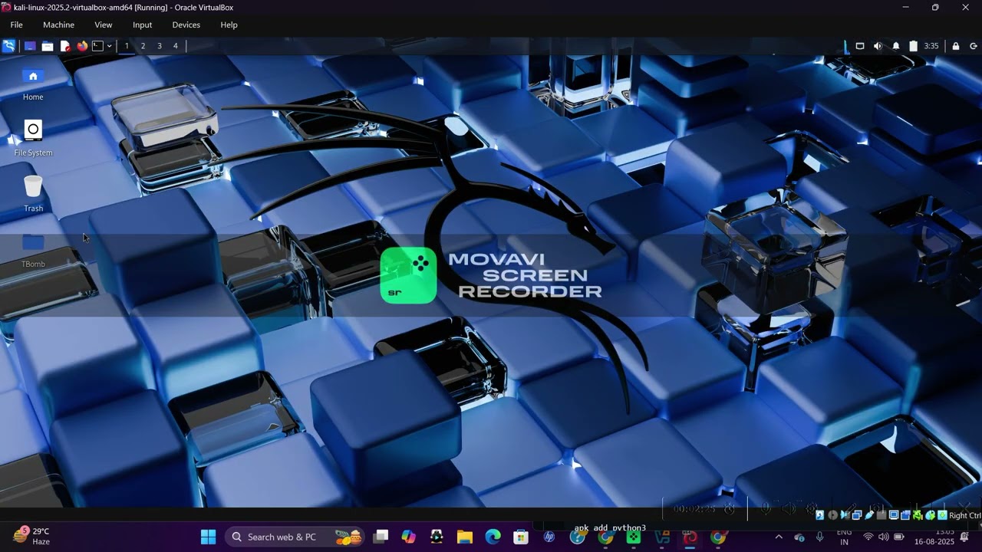Open the file manager from Kali panel

click(x=48, y=46)
